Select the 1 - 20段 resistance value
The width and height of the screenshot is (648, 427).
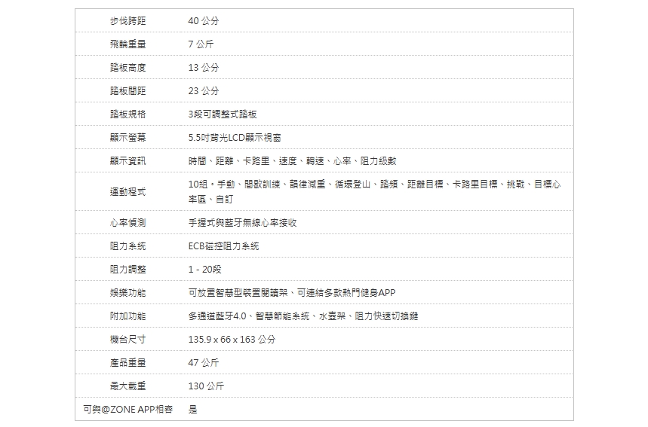pyautogui.click(x=204, y=270)
